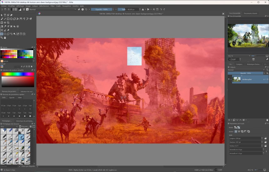Switch to the Documents récents tab
269x172 pixels.
point(250,13)
